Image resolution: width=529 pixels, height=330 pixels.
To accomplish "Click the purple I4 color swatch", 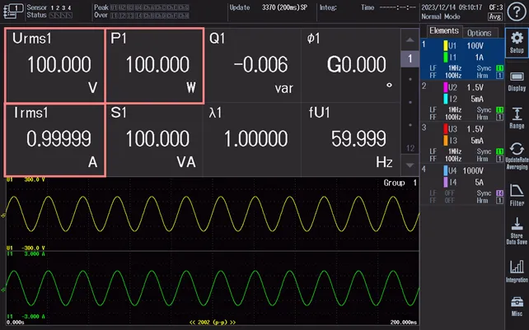I will click(445, 183).
